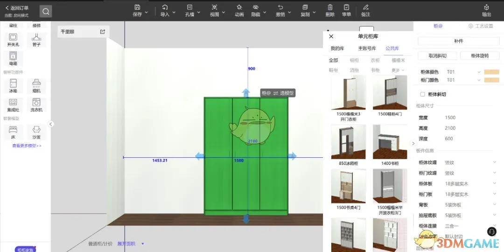Filter library by 全部 category
Image resolution: width=504 pixels, height=252 pixels.
[333, 60]
